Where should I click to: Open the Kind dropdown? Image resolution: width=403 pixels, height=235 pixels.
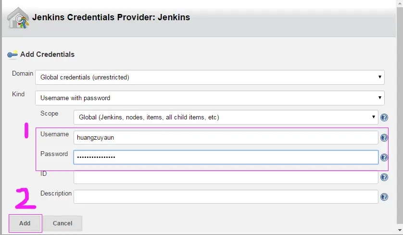[x=210, y=98]
